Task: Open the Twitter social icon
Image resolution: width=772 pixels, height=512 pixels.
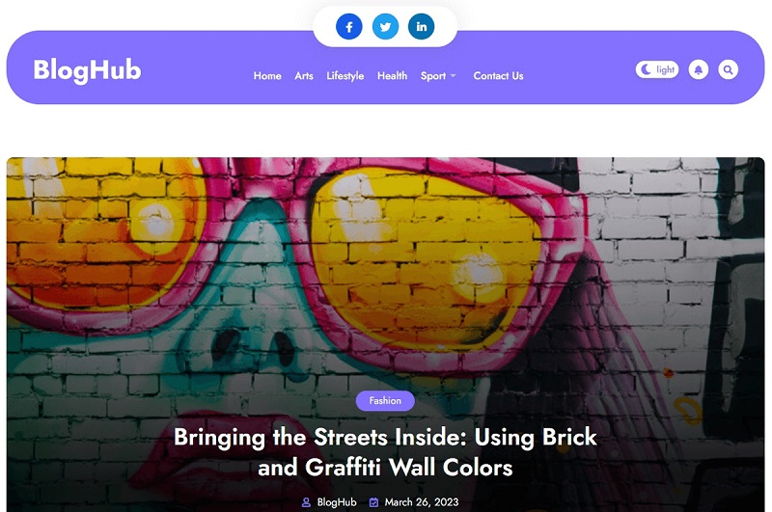Action: click(x=385, y=27)
